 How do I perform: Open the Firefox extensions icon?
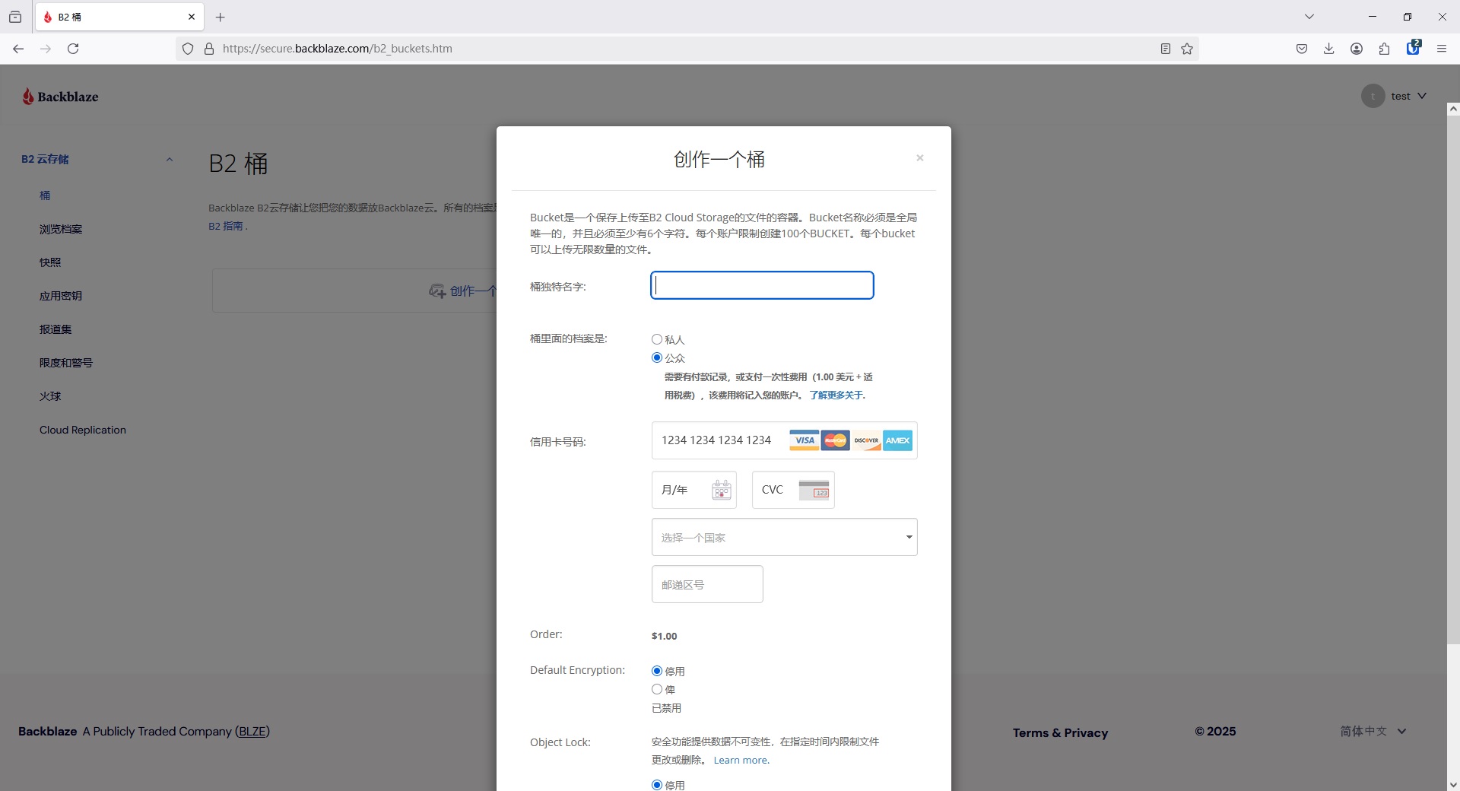1384,49
